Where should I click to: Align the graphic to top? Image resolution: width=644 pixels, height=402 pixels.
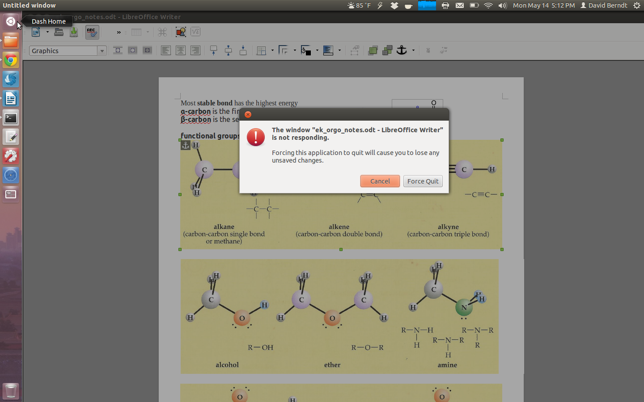click(213, 50)
